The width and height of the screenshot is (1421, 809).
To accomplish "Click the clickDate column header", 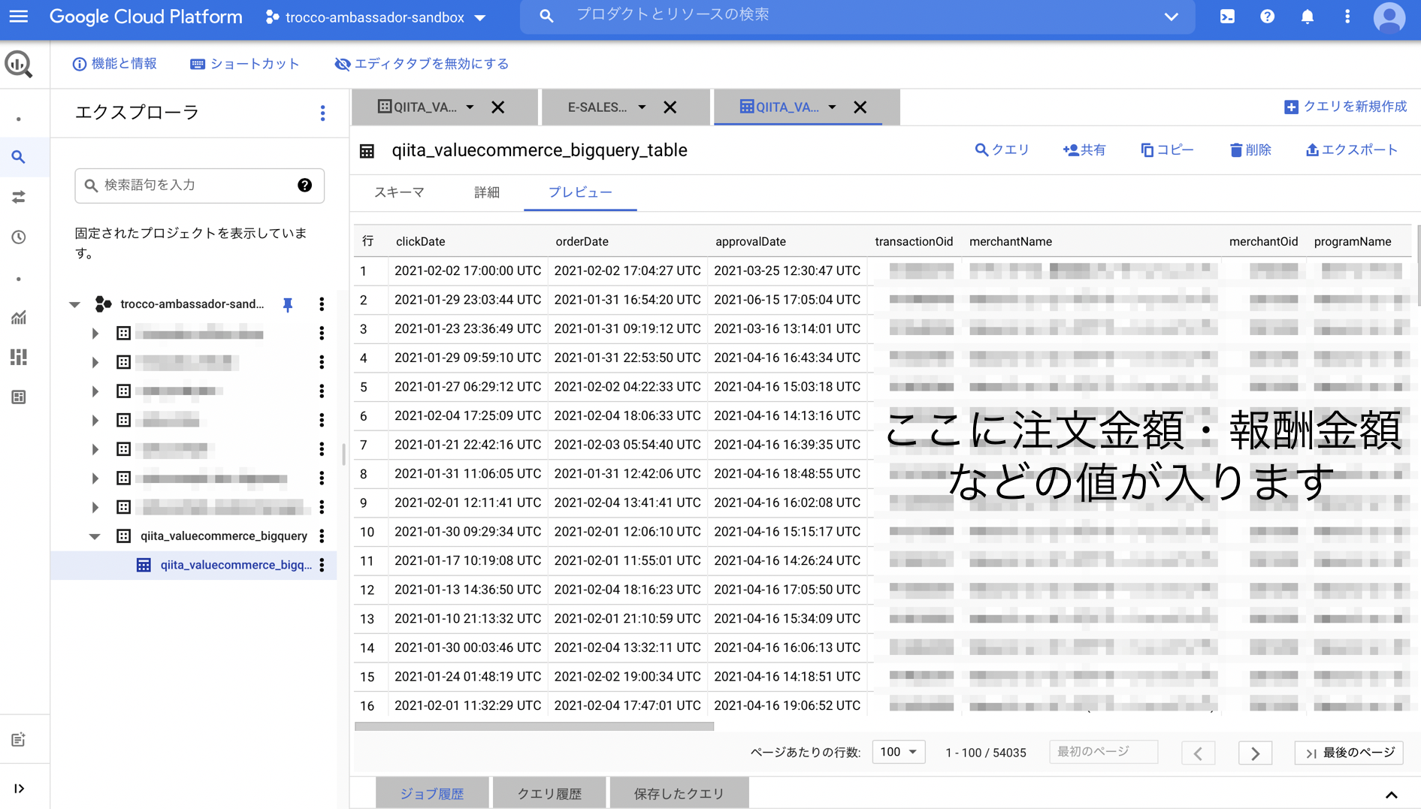I will tap(421, 242).
